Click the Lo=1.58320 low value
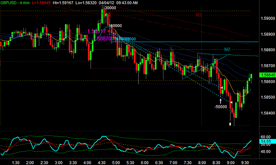This screenshot has height=165, width=276. point(86,3)
